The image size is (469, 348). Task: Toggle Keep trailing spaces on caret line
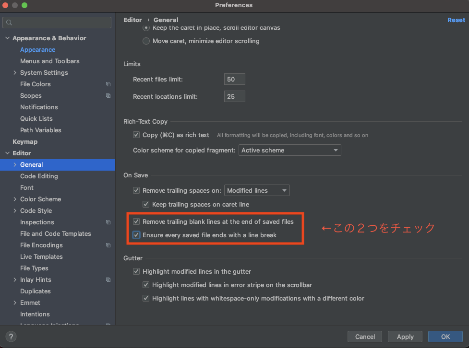[x=146, y=204]
